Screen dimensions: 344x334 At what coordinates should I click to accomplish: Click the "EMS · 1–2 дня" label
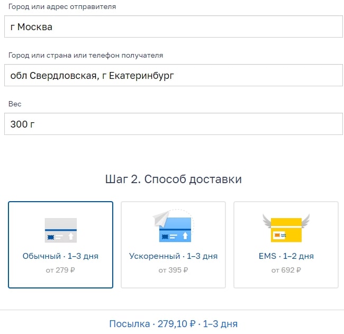pos(286,256)
